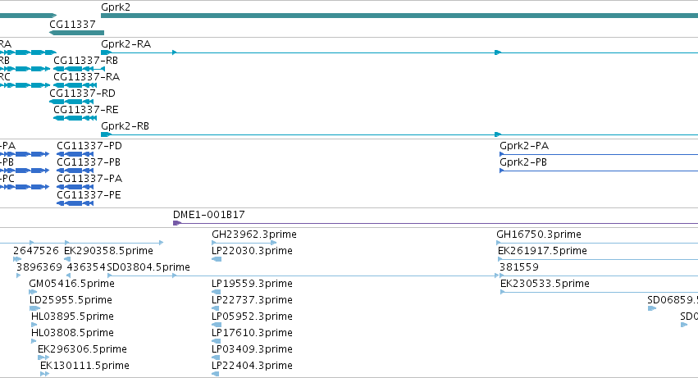
Task: Click the CG11337-PD protein glyph
Action: (75, 154)
